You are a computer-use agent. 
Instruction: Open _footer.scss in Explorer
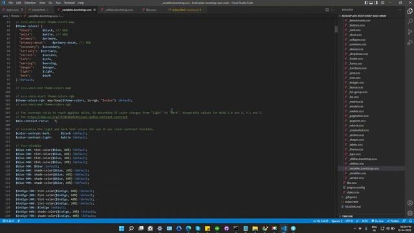[x=356, y=59]
